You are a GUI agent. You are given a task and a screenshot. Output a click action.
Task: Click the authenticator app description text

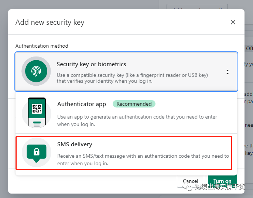(137, 120)
